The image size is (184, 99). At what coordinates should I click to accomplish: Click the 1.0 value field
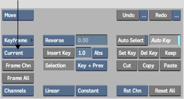(84, 53)
